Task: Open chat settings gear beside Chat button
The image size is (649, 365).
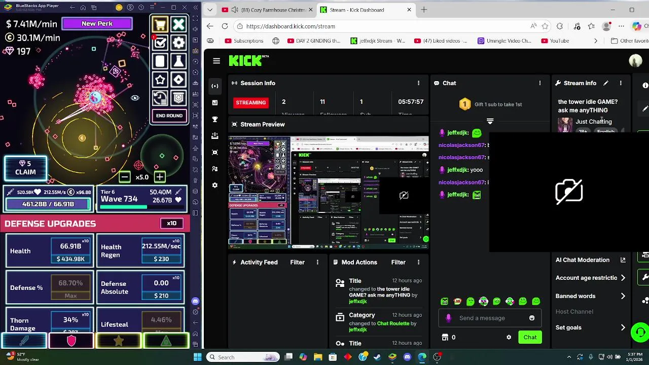Action: click(x=509, y=337)
